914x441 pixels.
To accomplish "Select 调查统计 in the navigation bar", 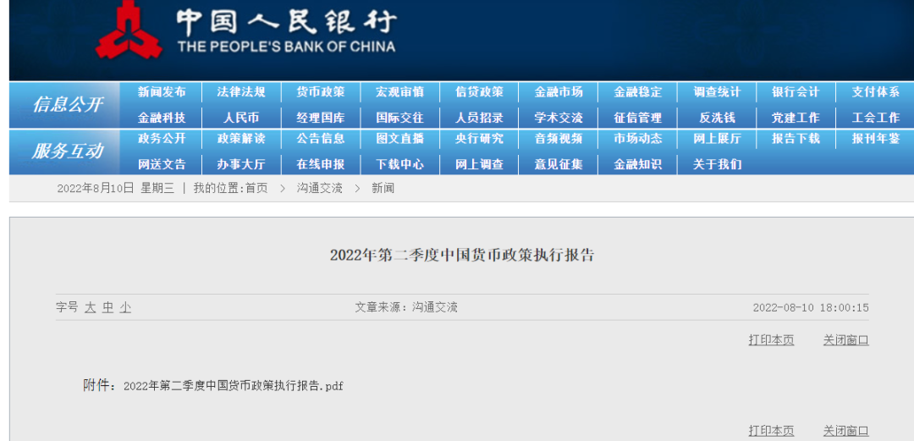I will pyautogui.click(x=717, y=92).
